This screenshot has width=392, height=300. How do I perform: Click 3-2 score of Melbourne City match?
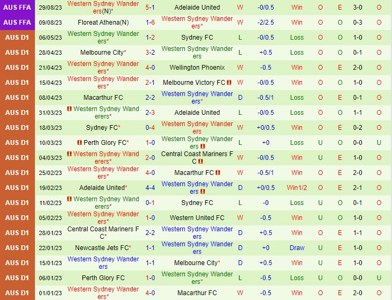point(150,53)
